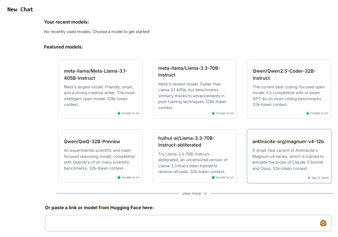
Task: Open the Qwen2.5-Coder-32B-Instruct model card
Action: pos(289,89)
